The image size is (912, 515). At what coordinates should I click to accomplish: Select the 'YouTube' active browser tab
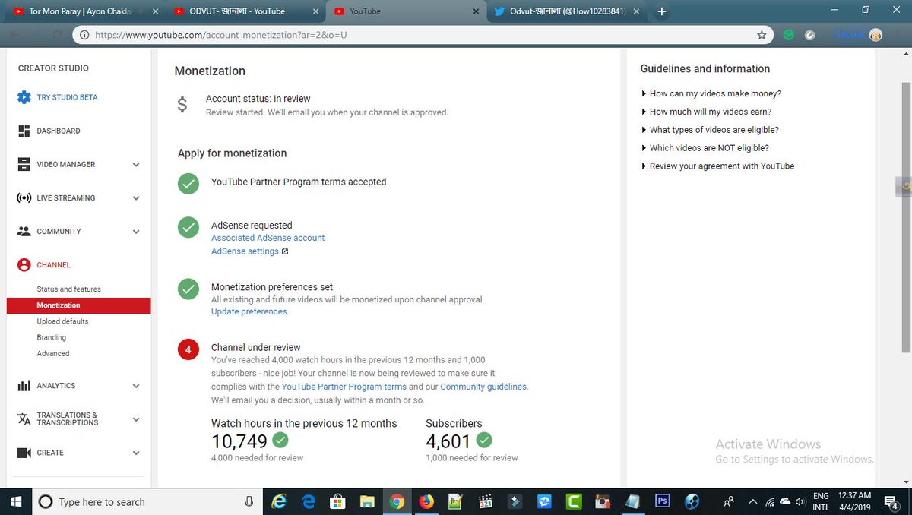407,11
